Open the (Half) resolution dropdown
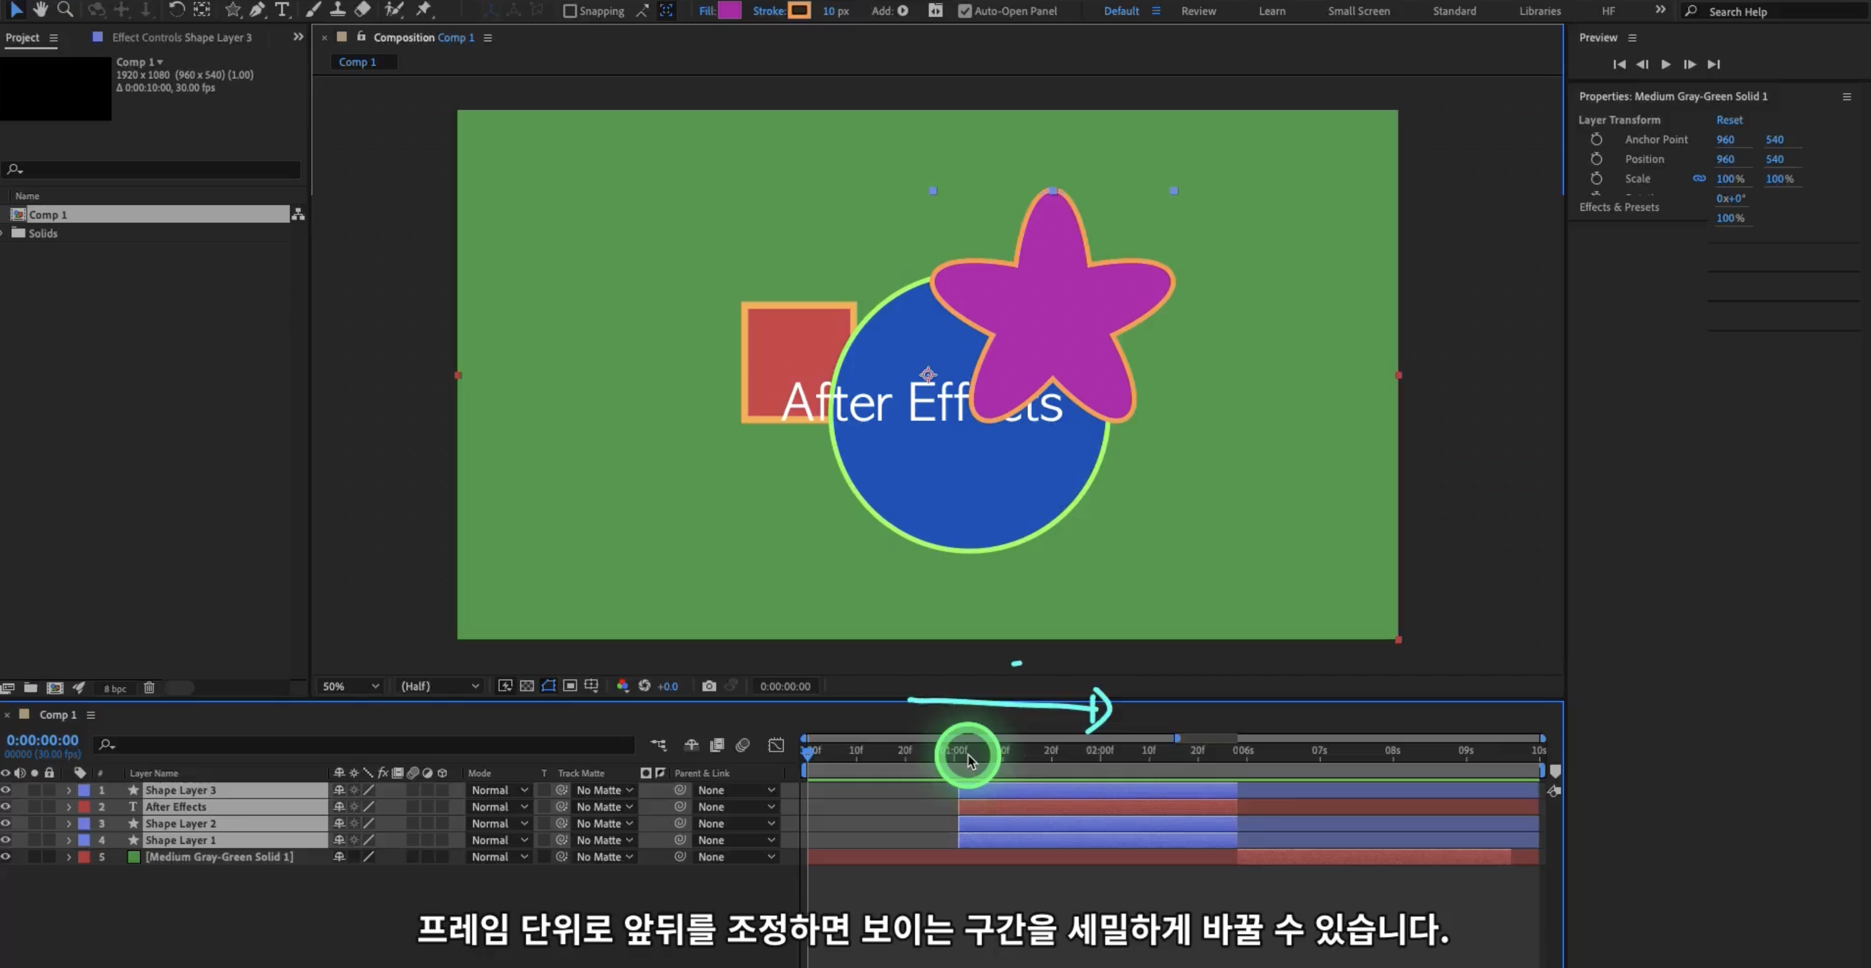 439,686
